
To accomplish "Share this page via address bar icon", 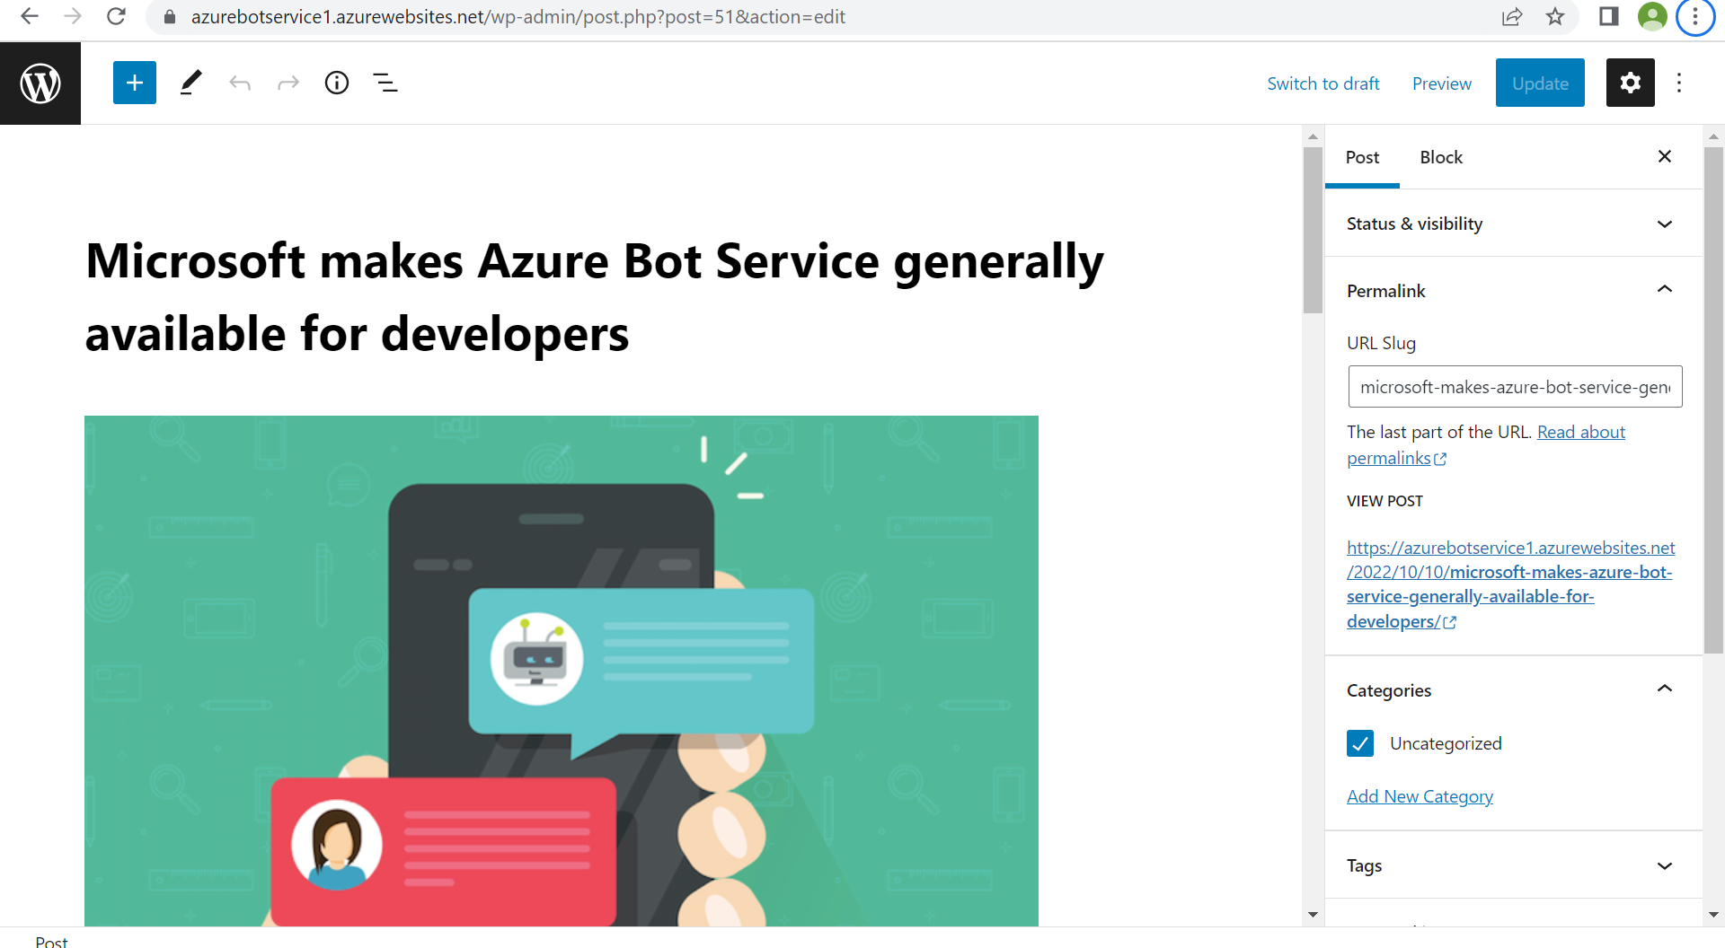I will click(x=1512, y=16).
